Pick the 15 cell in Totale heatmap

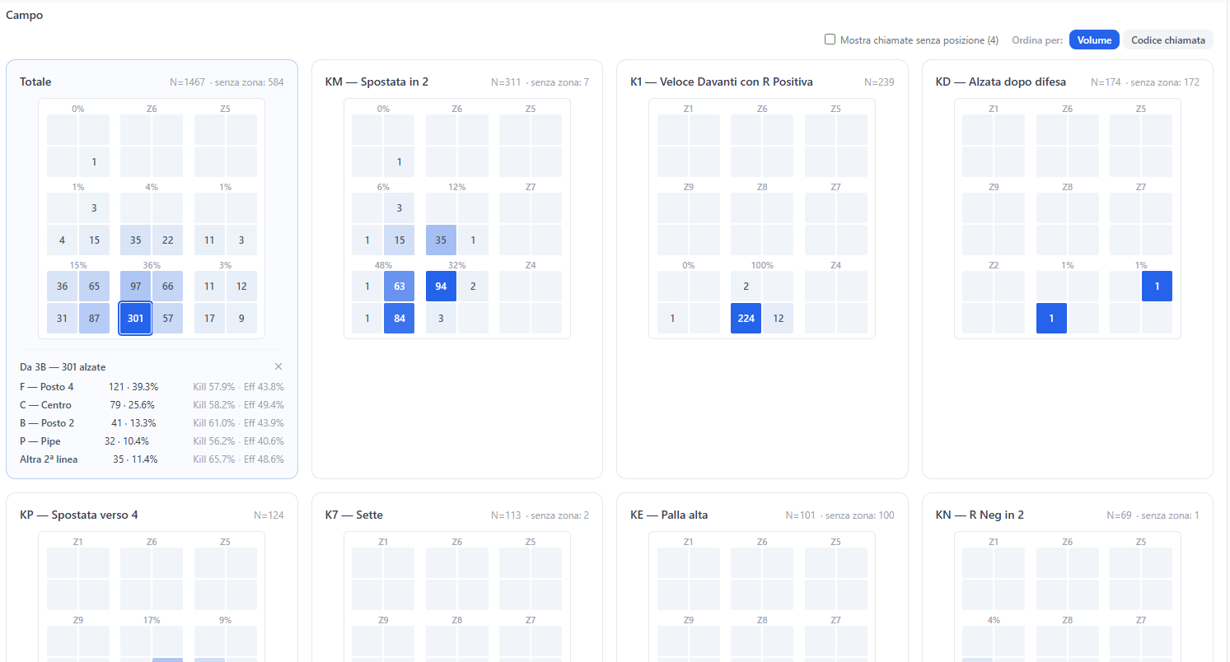(95, 240)
